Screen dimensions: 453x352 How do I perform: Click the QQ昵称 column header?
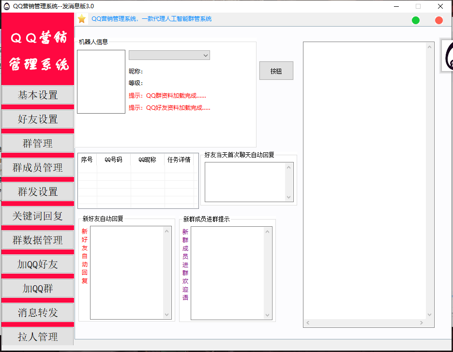pyautogui.click(x=147, y=160)
